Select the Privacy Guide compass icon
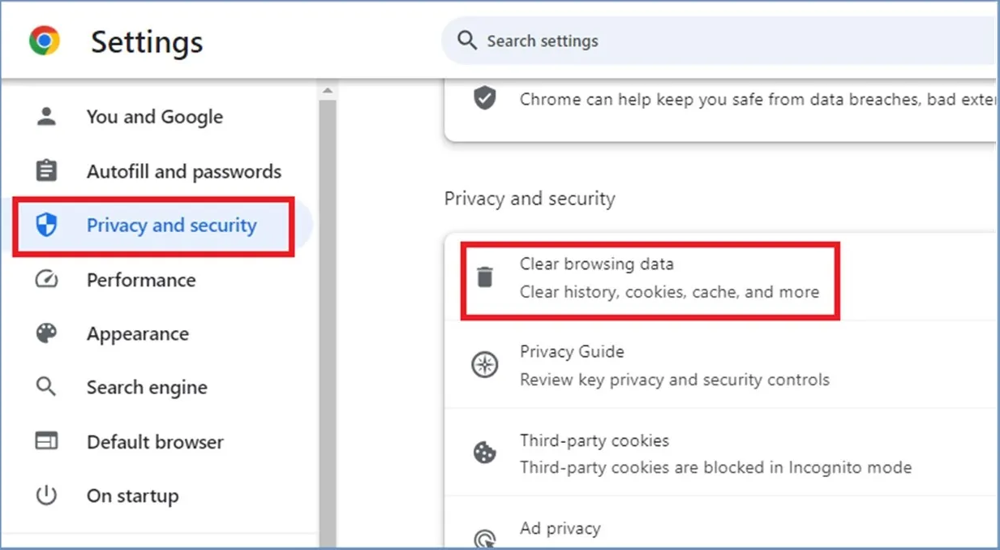Image resolution: width=1000 pixels, height=550 pixels. [x=484, y=365]
